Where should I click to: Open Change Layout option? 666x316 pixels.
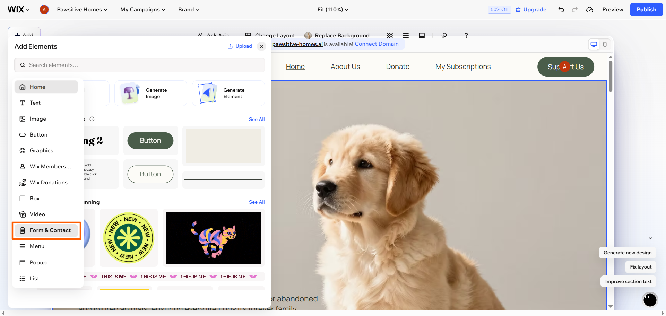click(x=270, y=35)
